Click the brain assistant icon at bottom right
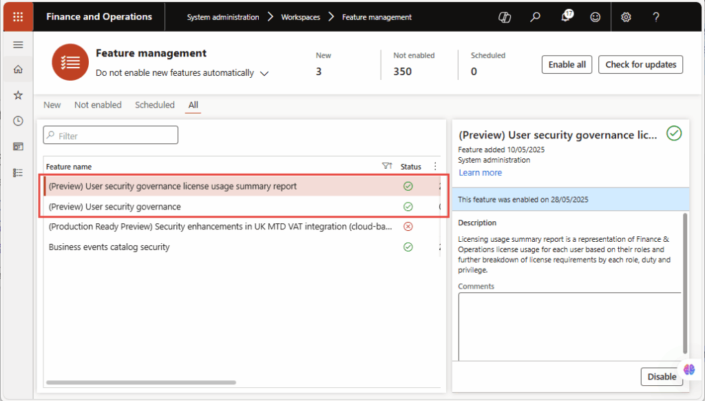Screen dimensions: 705x401 point(688,369)
